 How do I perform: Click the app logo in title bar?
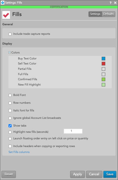click(x=3, y=3)
